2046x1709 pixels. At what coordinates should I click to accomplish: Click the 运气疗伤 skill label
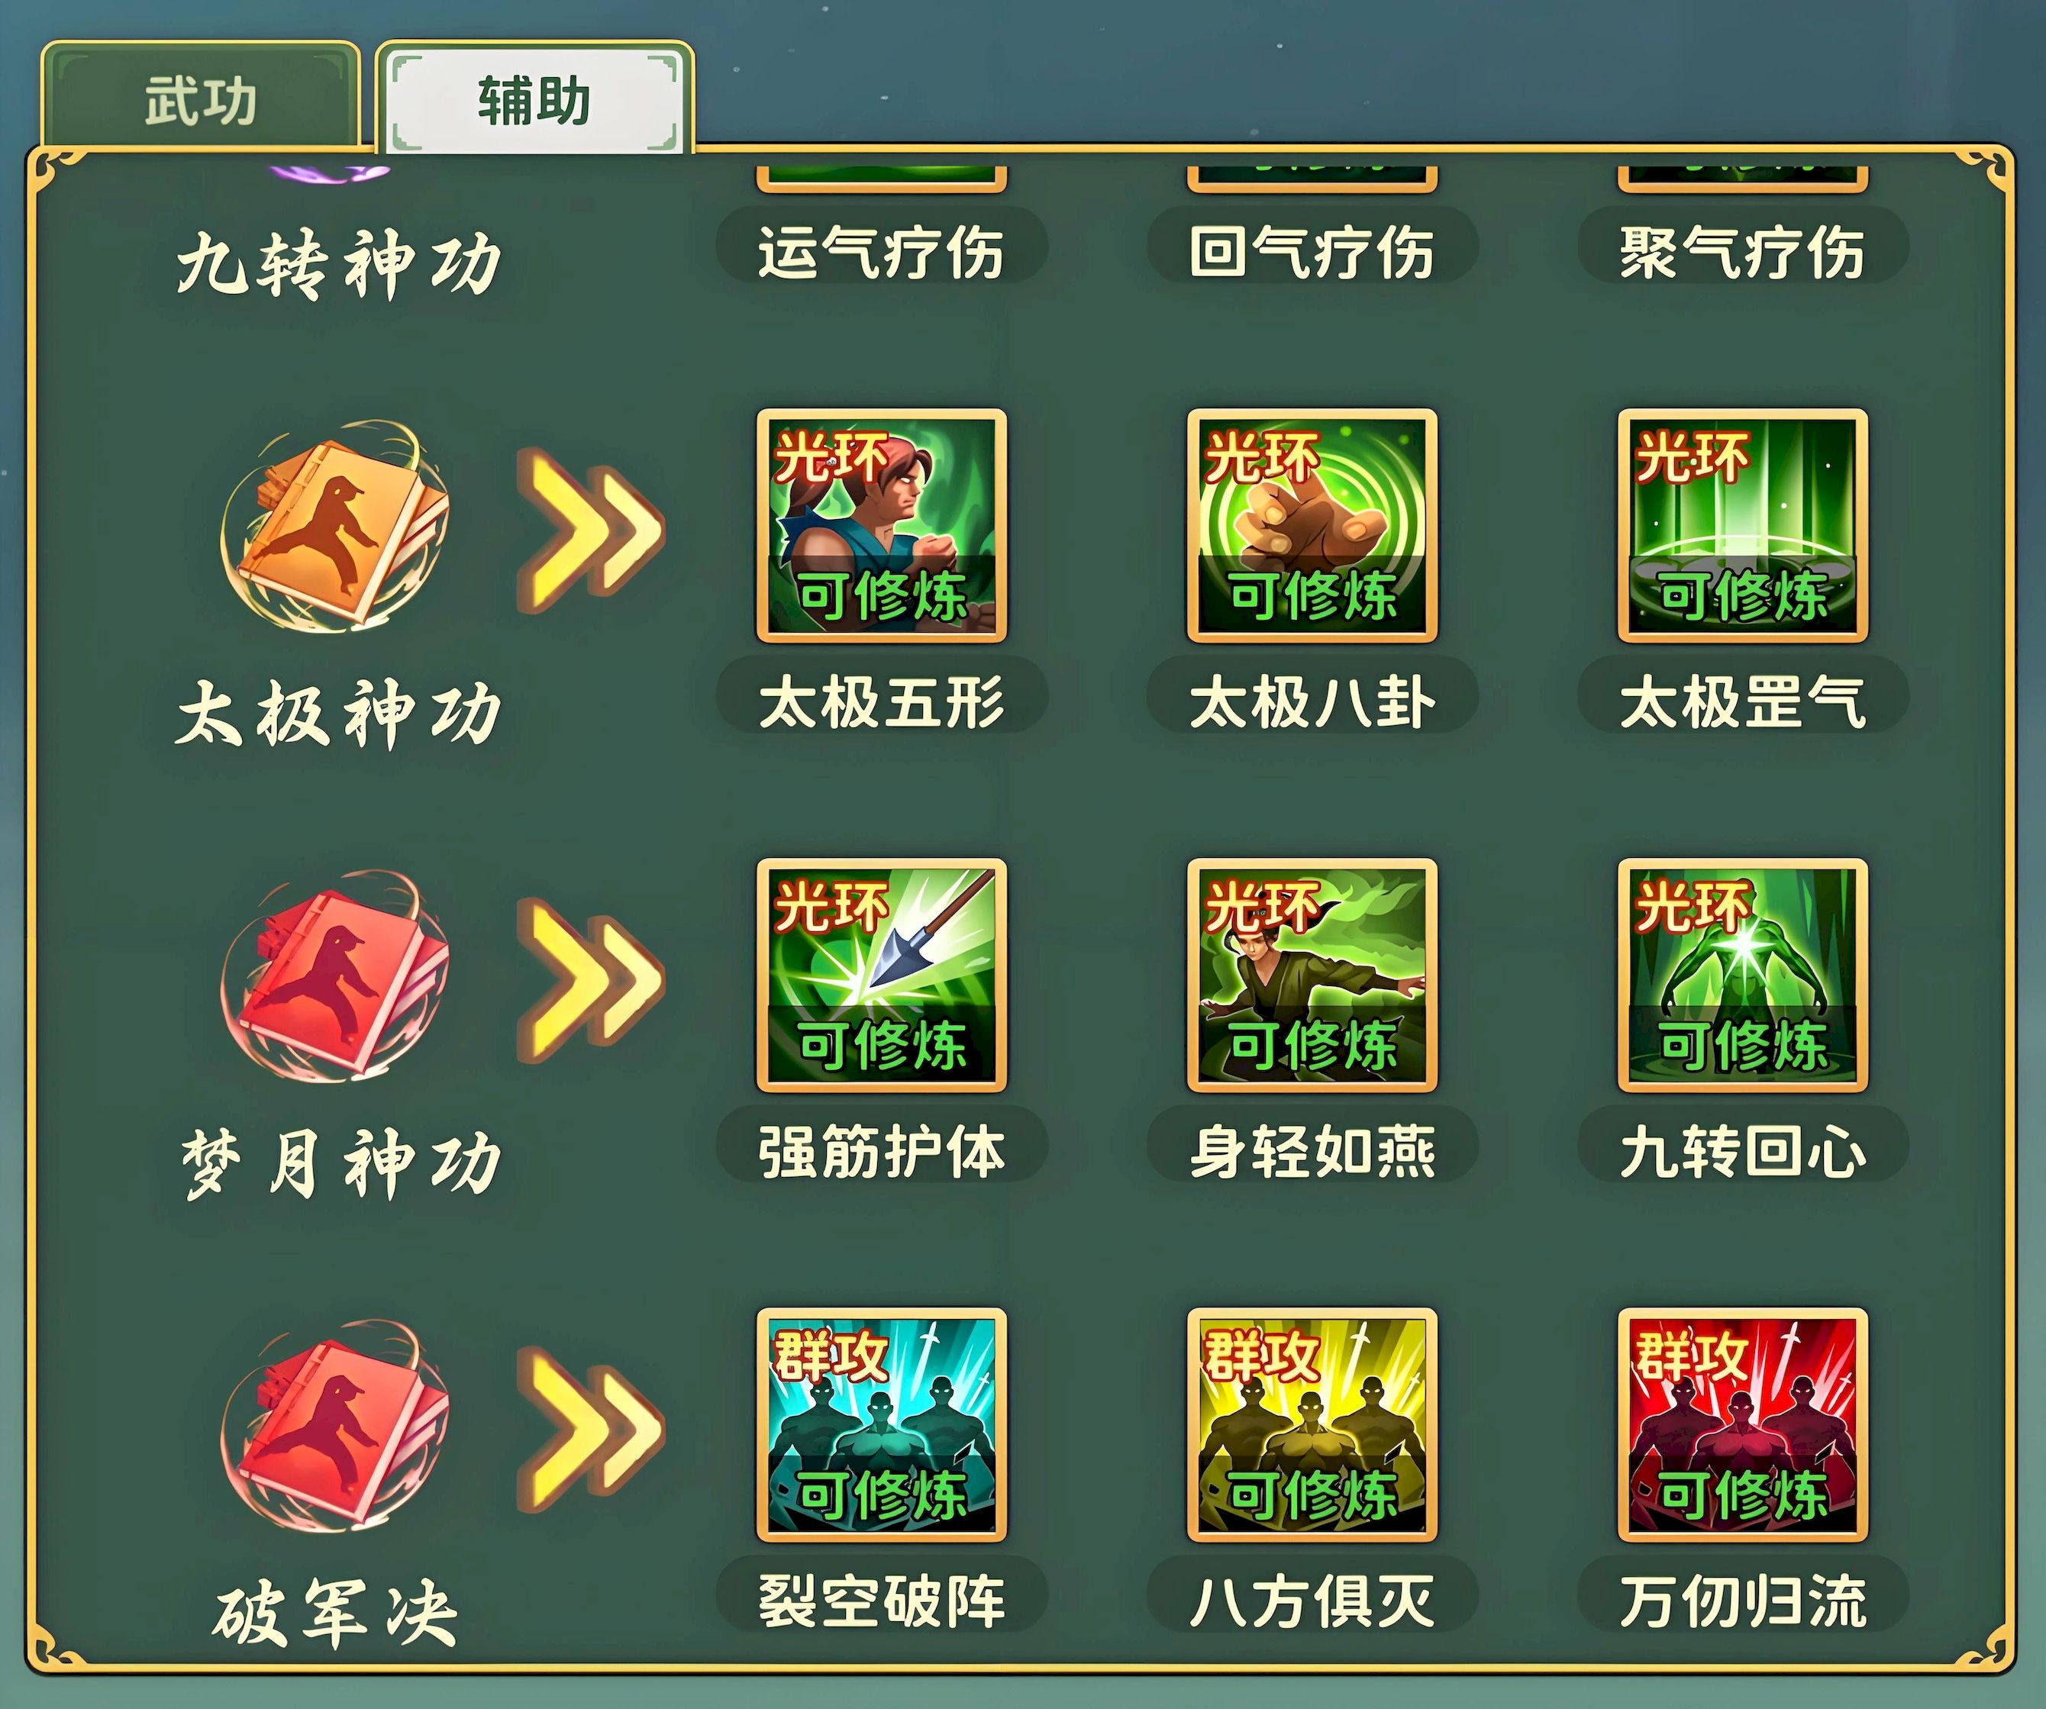(881, 251)
